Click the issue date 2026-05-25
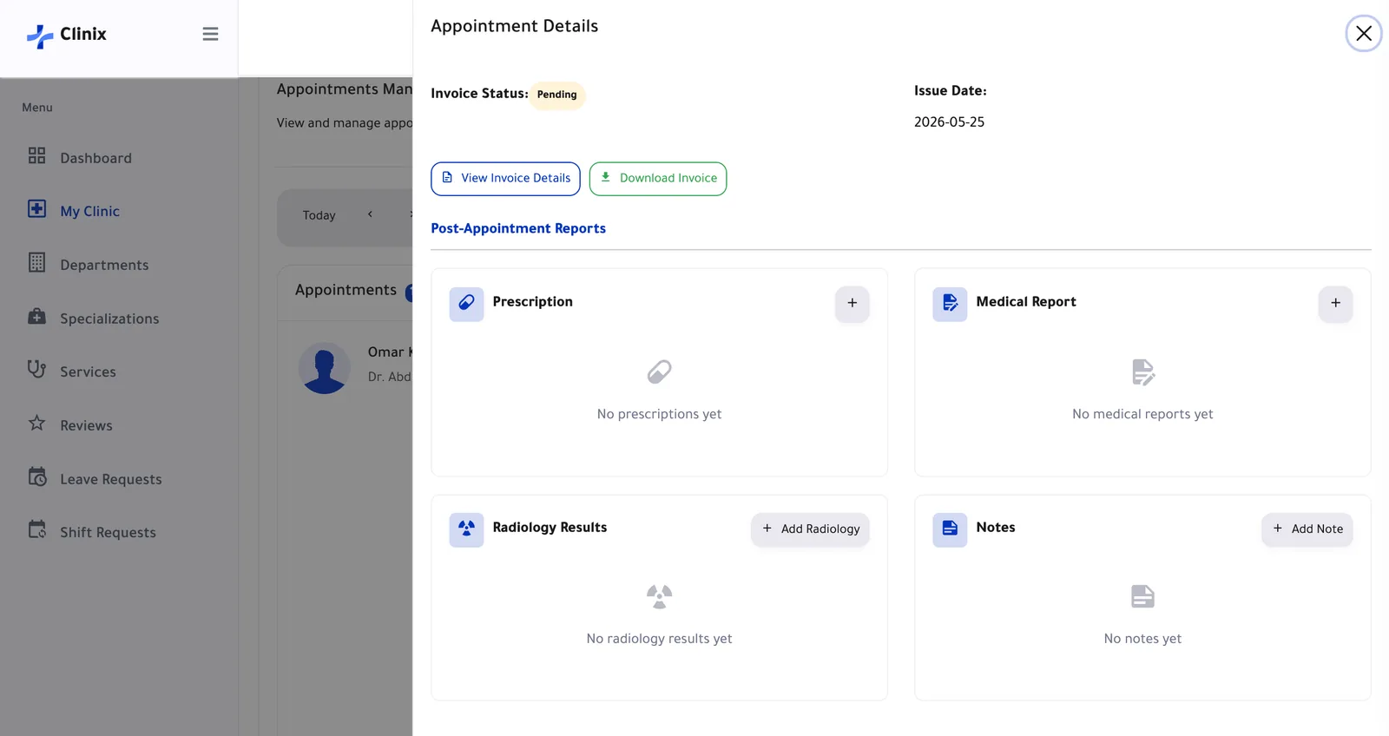 (949, 122)
